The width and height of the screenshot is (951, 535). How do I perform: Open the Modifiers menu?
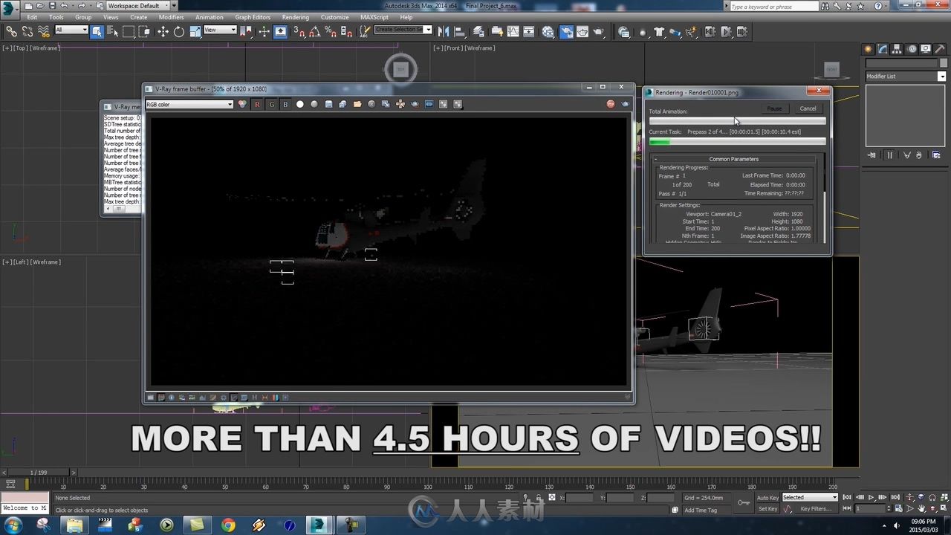tap(171, 17)
